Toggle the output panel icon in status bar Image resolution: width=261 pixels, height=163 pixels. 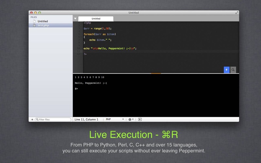point(140,119)
